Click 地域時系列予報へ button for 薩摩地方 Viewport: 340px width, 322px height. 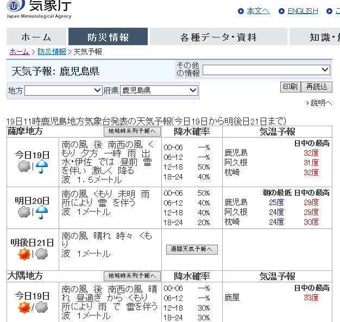[132, 131]
